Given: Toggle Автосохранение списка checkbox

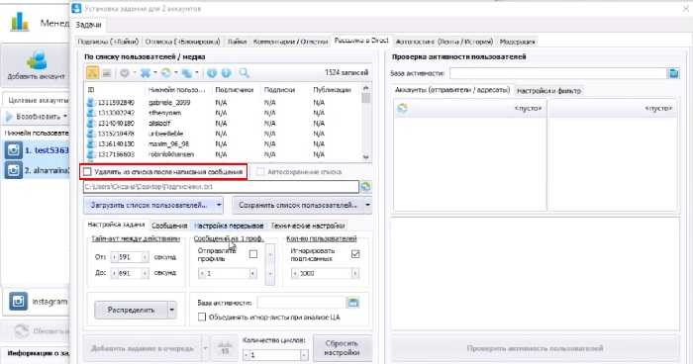Looking at the screenshot, I should tap(260, 172).
